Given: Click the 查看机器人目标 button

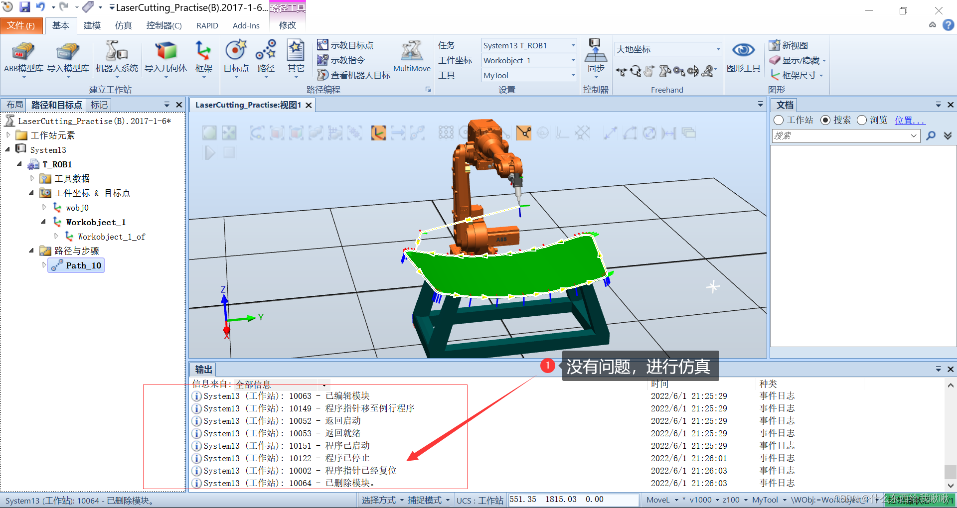Looking at the screenshot, I should pyautogui.click(x=354, y=75).
